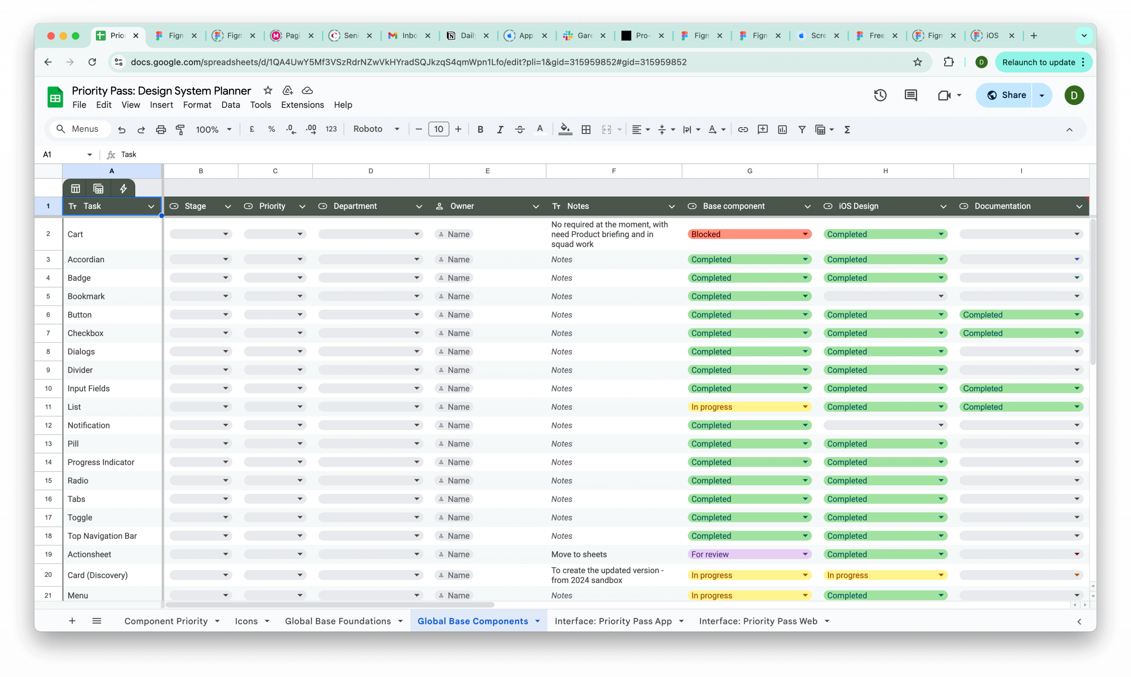
Task: Insert a link using link icon
Action: tap(743, 129)
